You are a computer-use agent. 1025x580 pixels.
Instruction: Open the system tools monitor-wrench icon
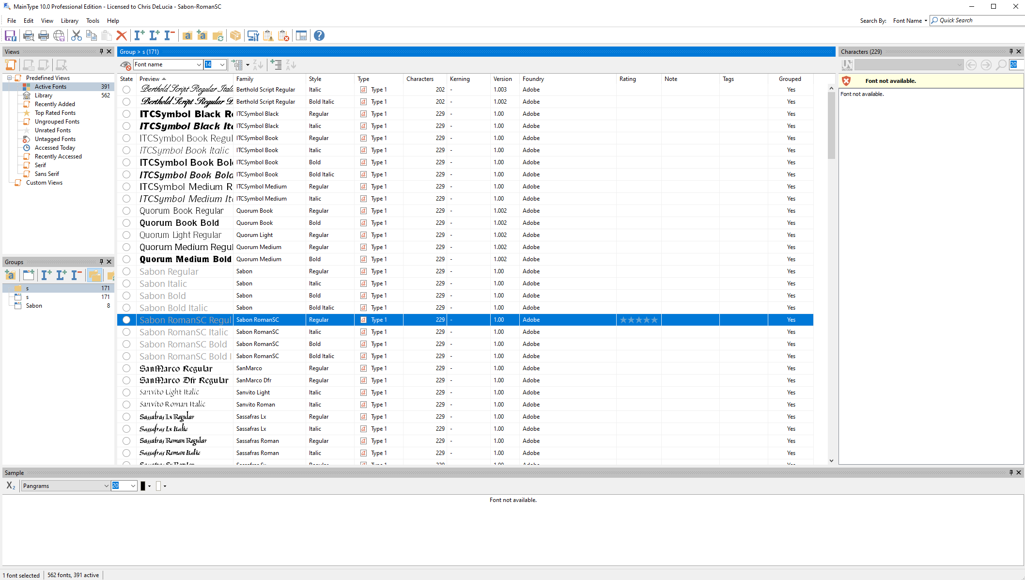pyautogui.click(x=253, y=35)
